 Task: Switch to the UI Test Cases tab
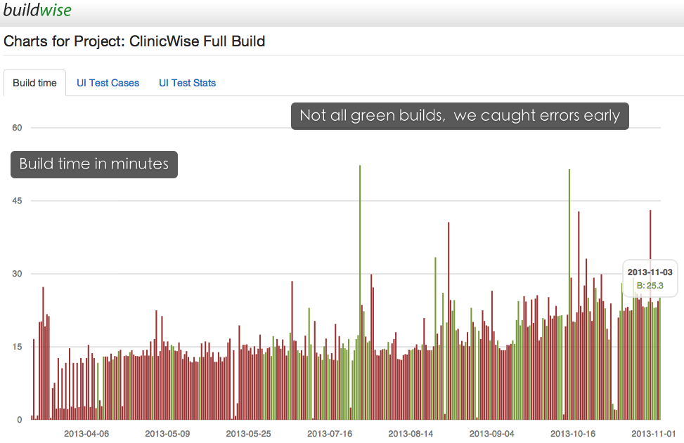pos(108,83)
